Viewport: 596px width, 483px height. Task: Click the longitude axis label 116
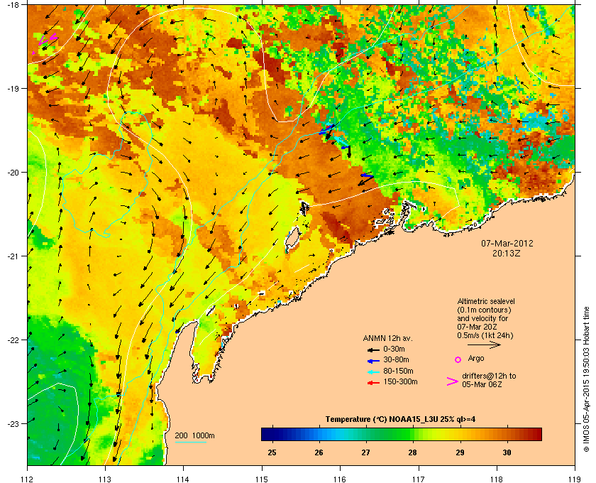pos(340,479)
